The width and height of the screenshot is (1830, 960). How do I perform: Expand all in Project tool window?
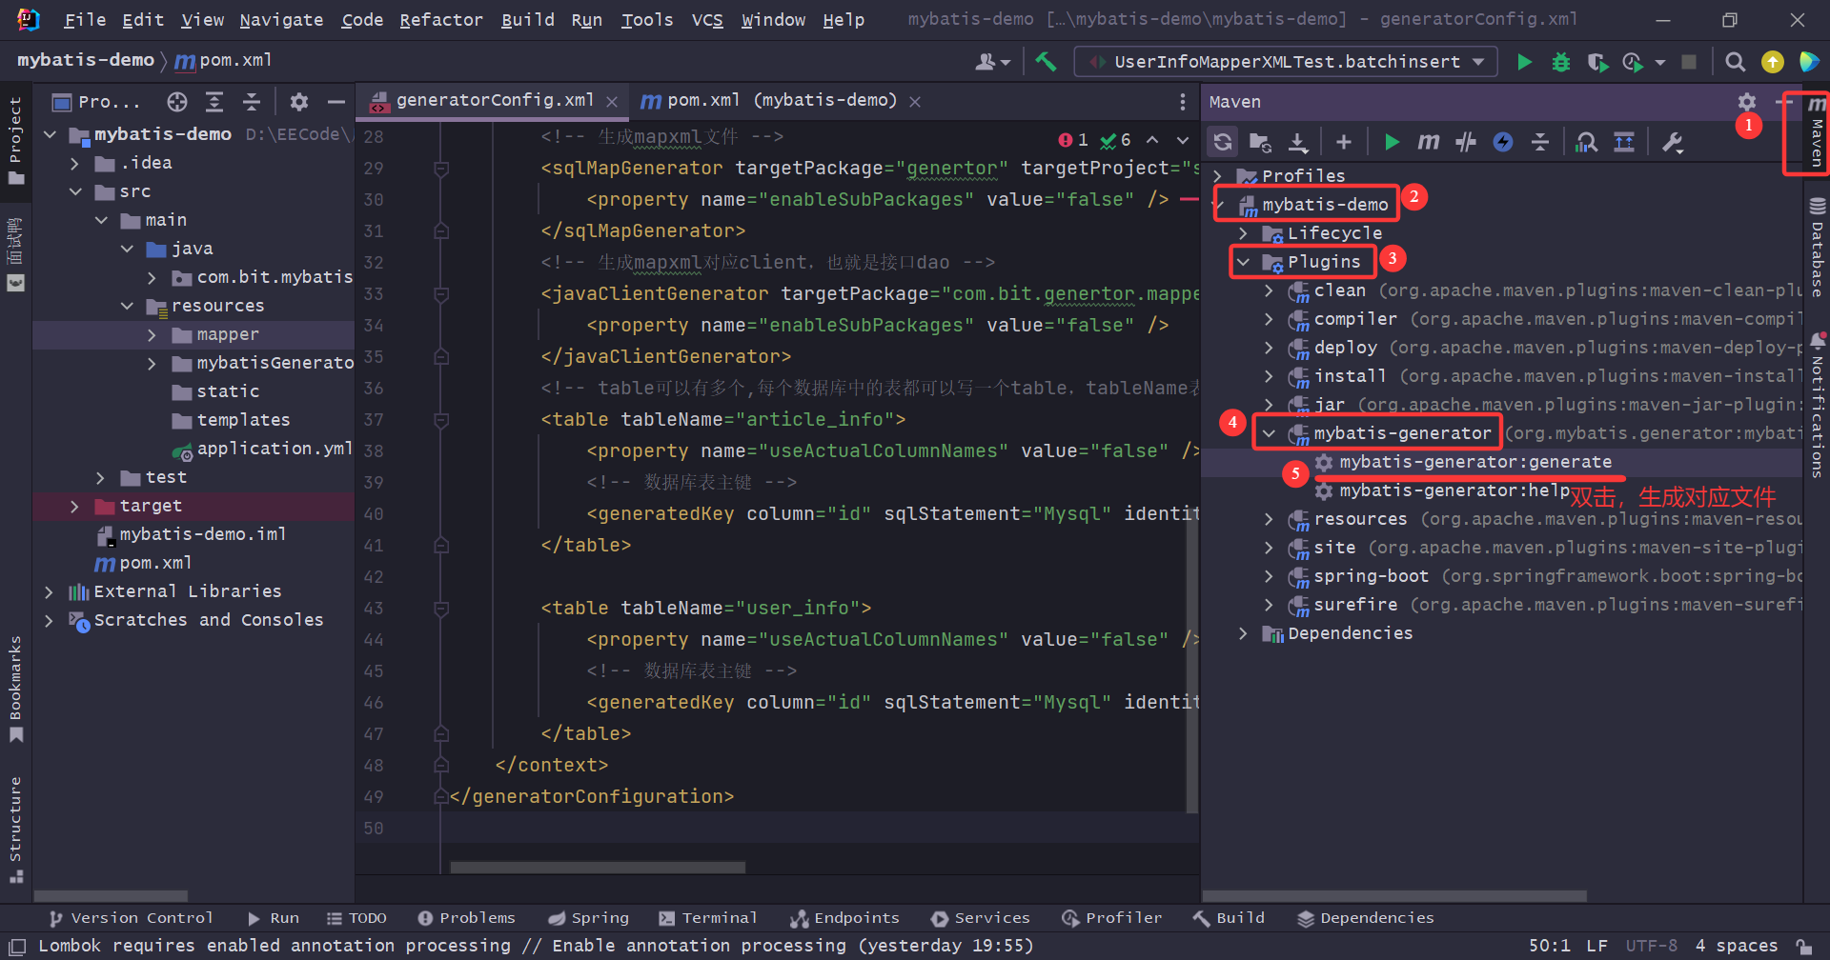point(214,102)
